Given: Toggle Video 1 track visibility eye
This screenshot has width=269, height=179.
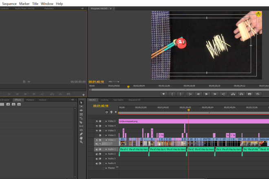Looking at the screenshot, I should pyautogui.click(x=97, y=140).
